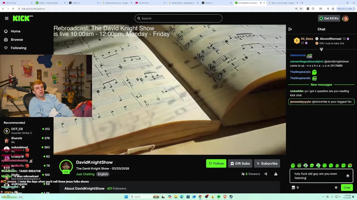Click the English language tag
The width and height of the screenshot is (357, 200).
(103, 174)
